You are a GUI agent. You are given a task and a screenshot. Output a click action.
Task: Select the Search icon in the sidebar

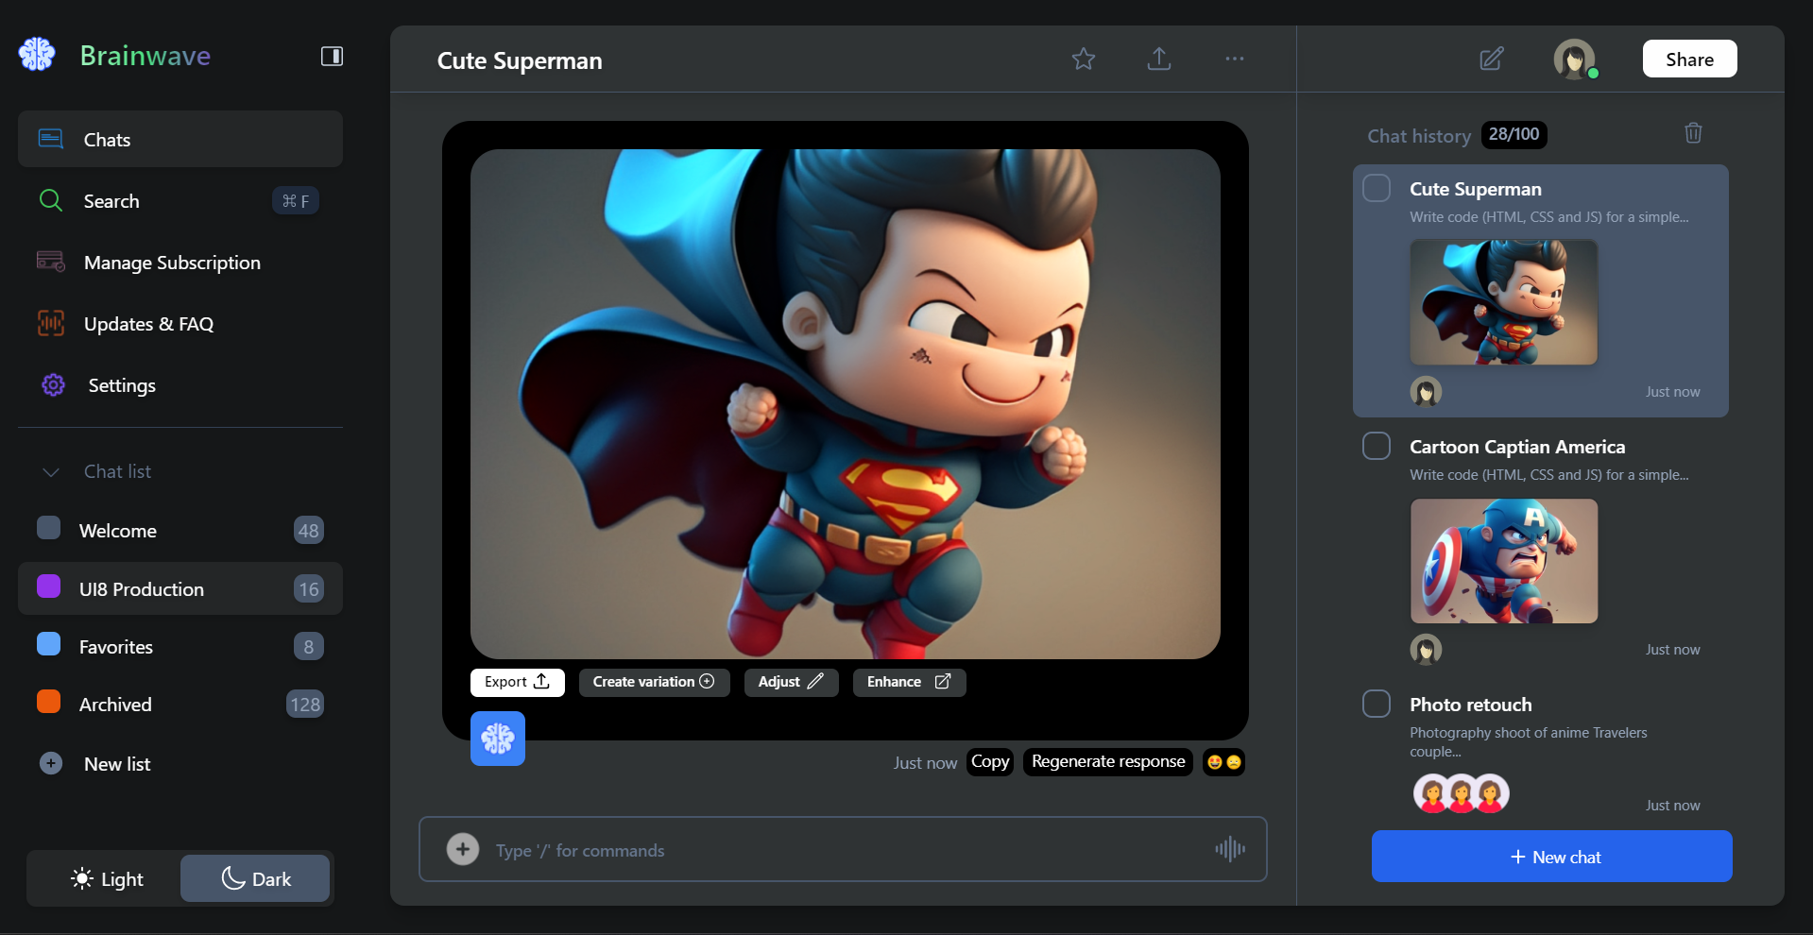point(51,200)
